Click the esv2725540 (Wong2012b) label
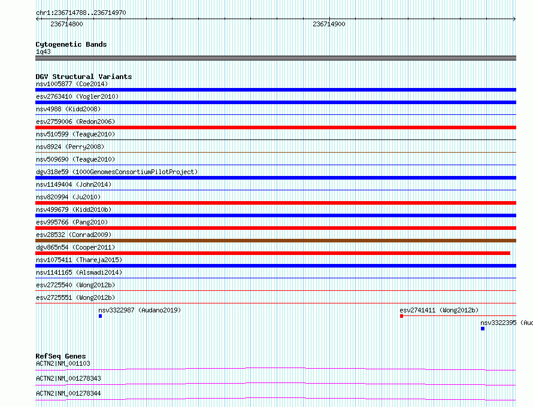The height and width of the screenshot is (407, 533). pyautogui.click(x=75, y=285)
